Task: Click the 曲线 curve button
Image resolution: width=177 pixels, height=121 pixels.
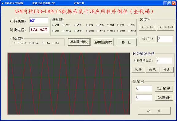Action: [152, 69]
